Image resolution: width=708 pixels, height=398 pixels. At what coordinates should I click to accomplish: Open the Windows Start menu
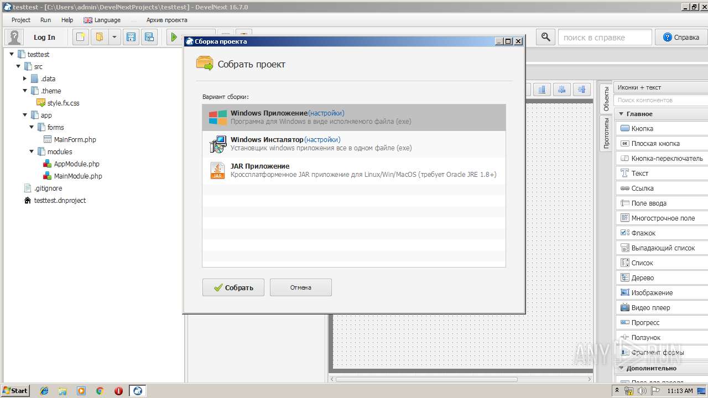[15, 390]
